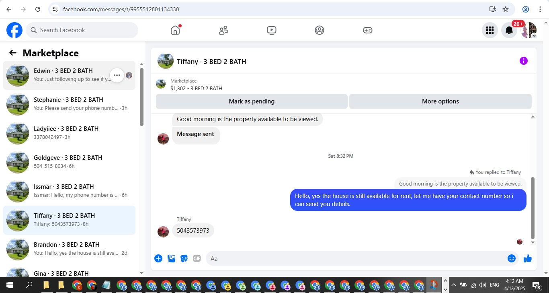
Task: Open the three-dot options for Edwin chat
Action: 117,75
